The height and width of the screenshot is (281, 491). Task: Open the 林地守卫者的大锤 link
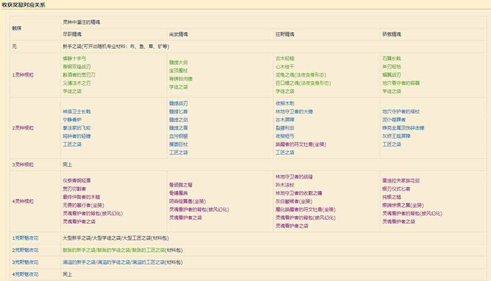pos(294,112)
